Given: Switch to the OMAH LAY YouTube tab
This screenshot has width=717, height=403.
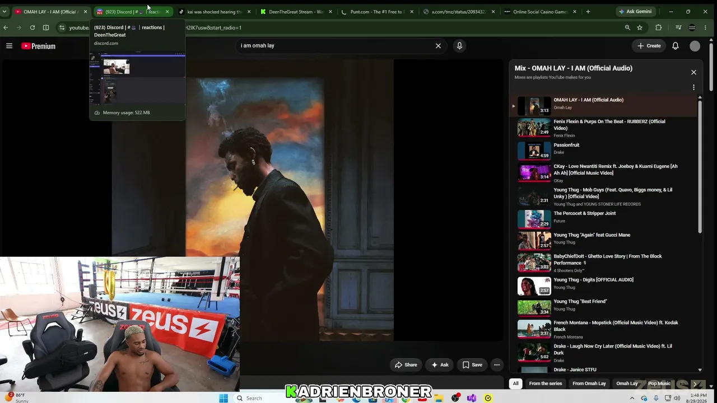Looking at the screenshot, I should pyautogui.click(x=50, y=12).
